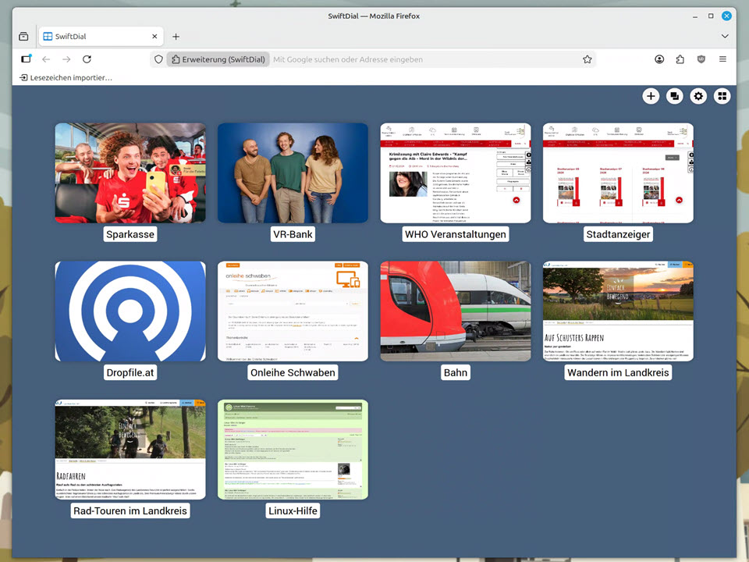Click the address bar search field
749x562 pixels.
[421, 59]
